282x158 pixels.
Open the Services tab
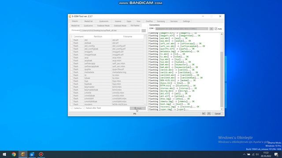tap(174, 22)
